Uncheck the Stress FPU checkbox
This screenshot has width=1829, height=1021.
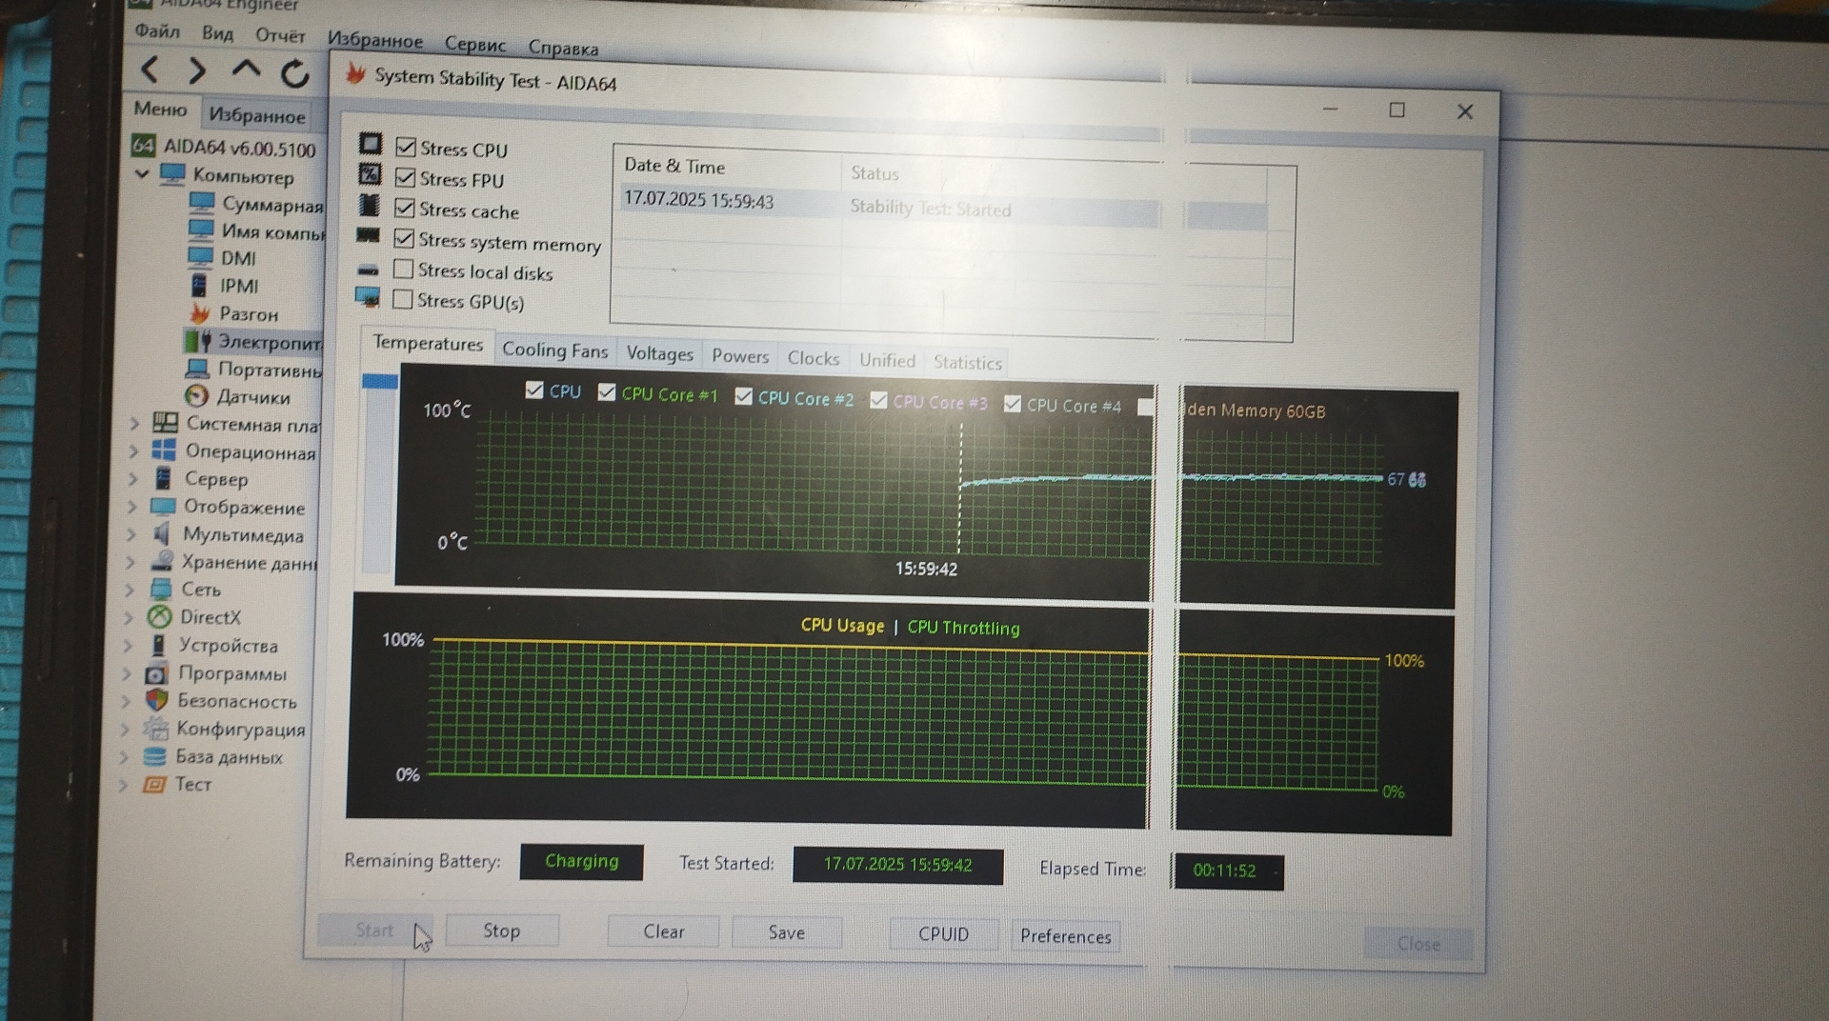406,178
